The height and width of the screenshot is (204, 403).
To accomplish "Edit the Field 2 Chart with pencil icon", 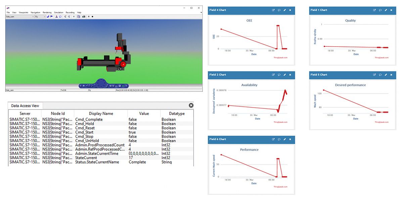I will click(x=284, y=75).
